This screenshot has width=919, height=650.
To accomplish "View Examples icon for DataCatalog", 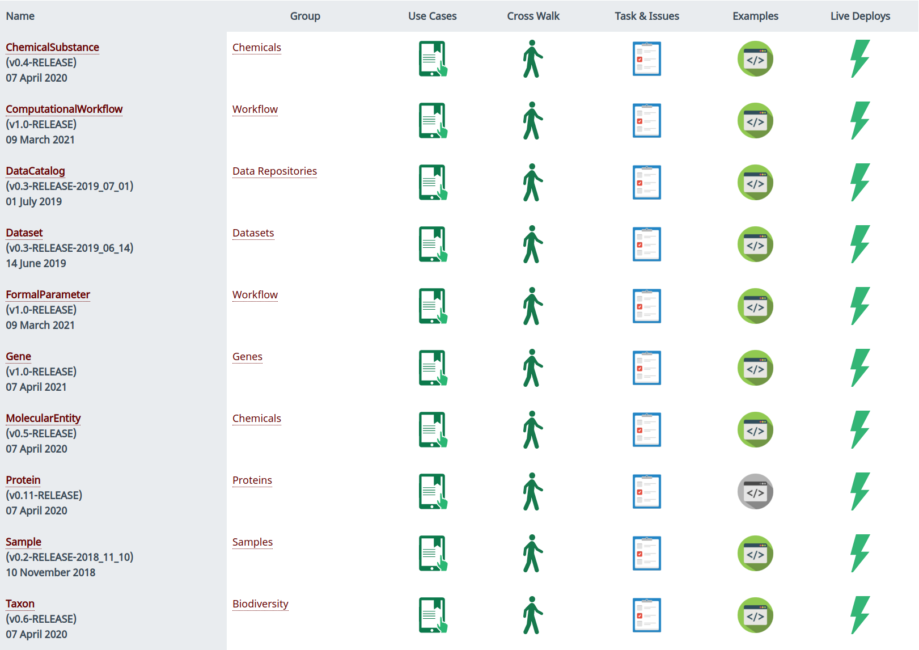I will click(755, 182).
